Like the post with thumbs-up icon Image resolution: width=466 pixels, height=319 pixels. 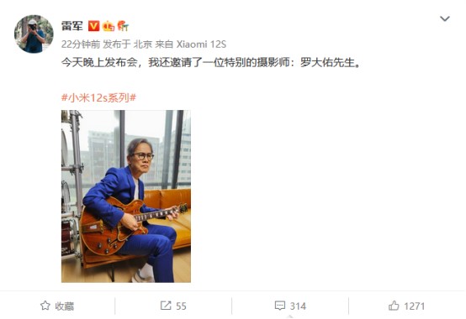394,306
